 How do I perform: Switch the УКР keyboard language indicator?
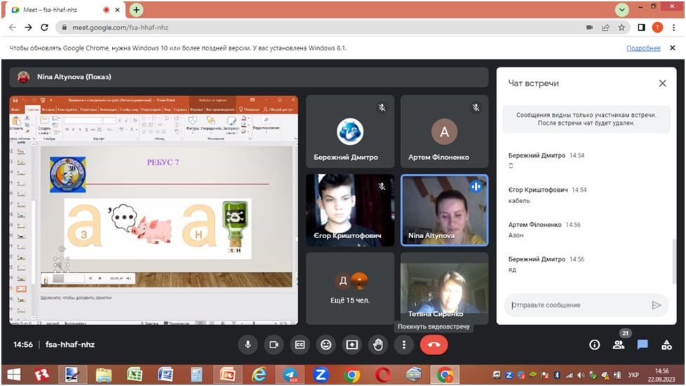point(633,375)
